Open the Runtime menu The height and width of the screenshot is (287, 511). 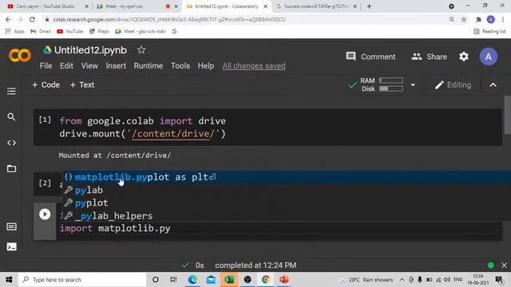tap(149, 65)
